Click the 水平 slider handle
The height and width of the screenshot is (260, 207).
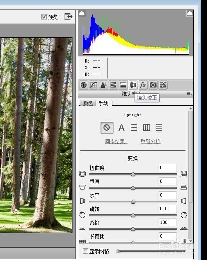tap(133, 202)
